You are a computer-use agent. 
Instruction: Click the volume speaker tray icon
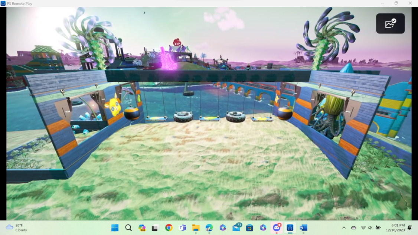[370, 228]
